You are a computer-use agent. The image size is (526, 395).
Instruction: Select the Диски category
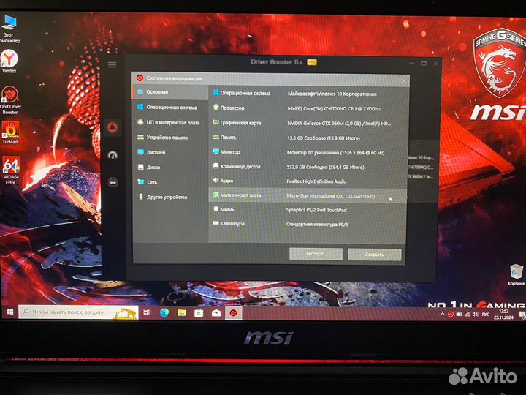coord(170,167)
